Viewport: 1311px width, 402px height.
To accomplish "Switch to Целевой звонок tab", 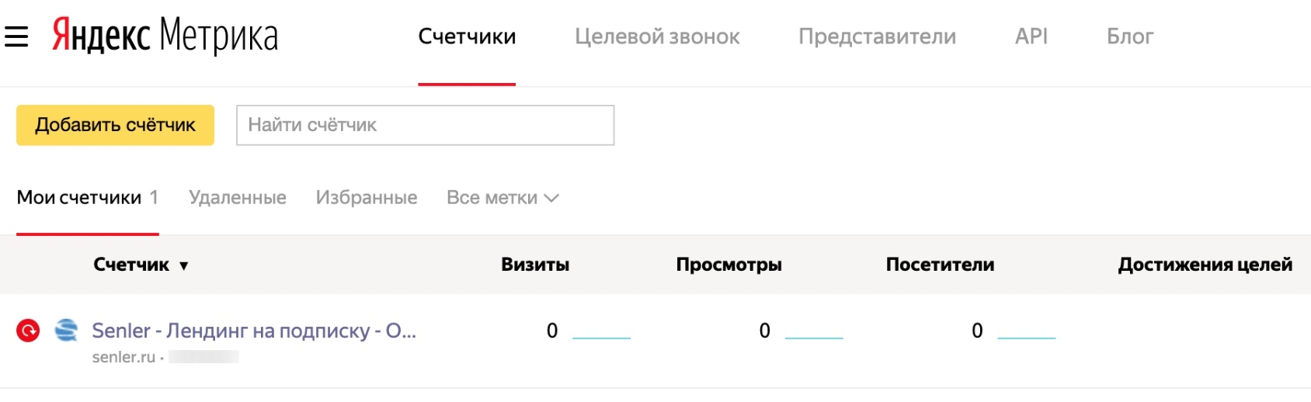I will point(657,36).
